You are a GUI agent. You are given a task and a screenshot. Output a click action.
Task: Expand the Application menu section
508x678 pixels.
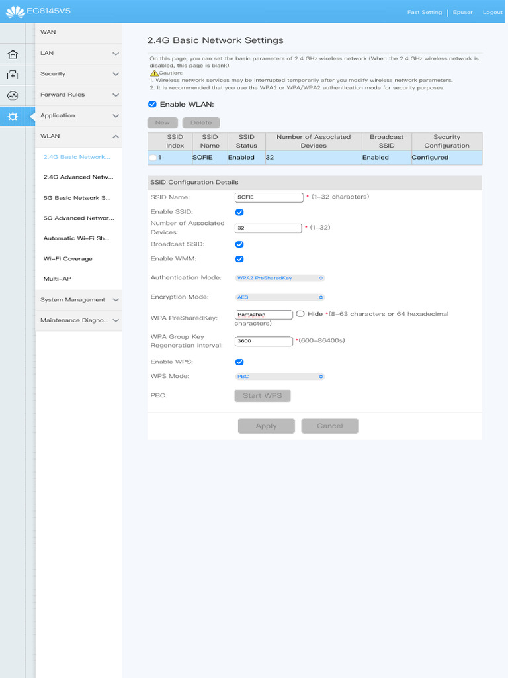click(x=78, y=116)
